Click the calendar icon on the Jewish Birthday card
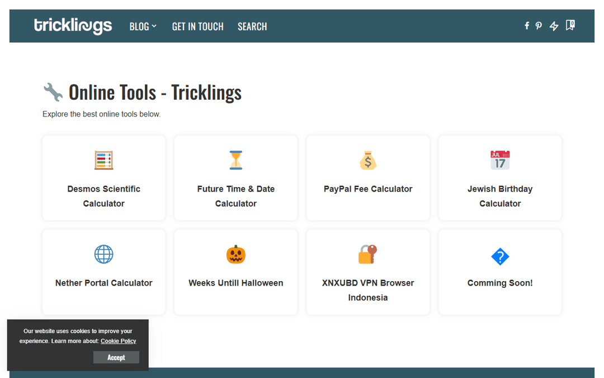Screen dimensions: 604x378 [x=500, y=160]
